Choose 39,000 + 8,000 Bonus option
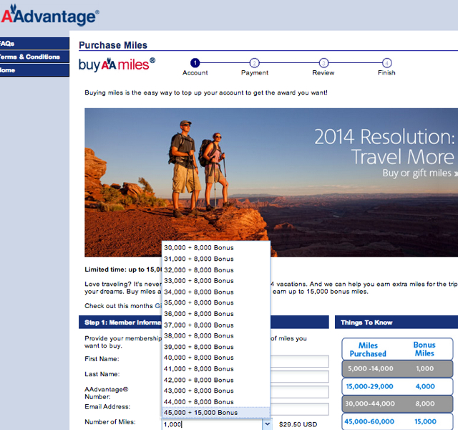The height and width of the screenshot is (430, 458). pos(216,347)
